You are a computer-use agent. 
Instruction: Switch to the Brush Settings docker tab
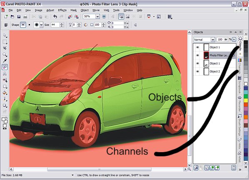(x=240, y=125)
